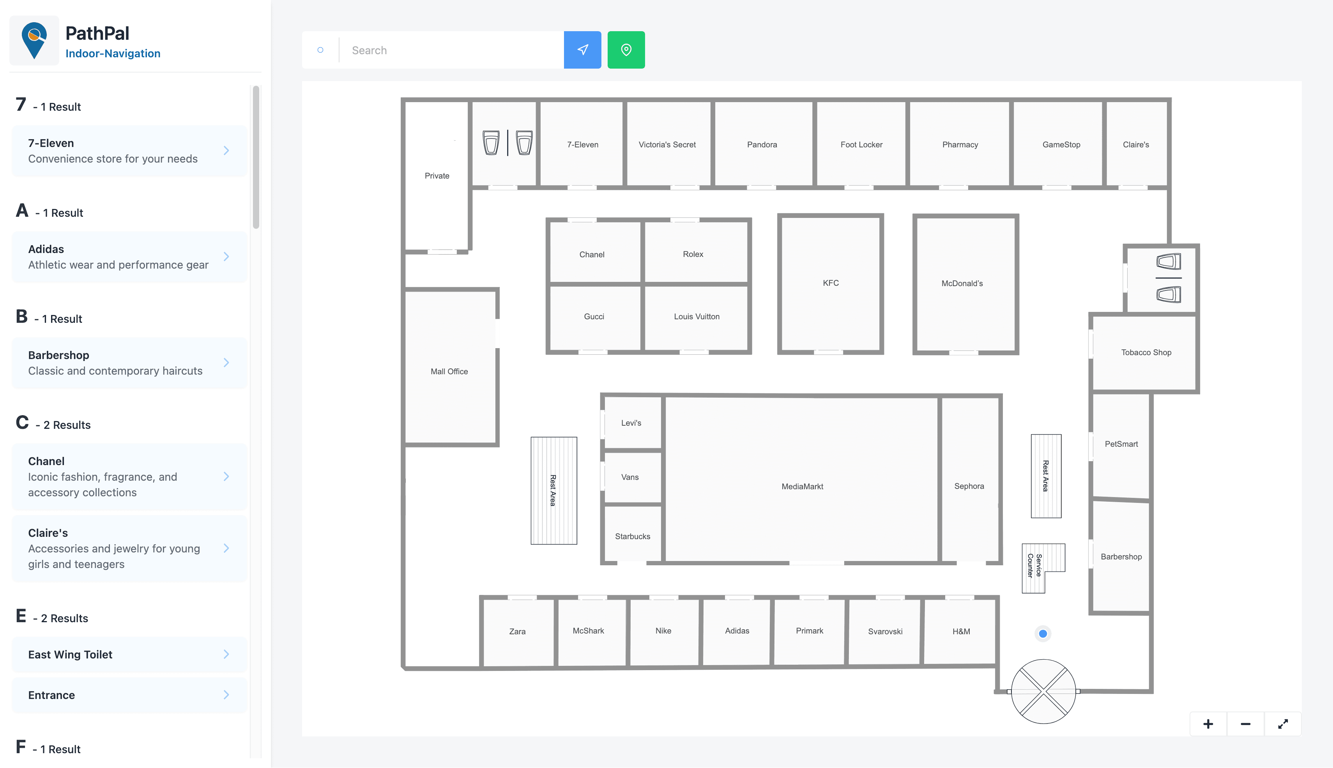This screenshot has height=768, width=1333.
Task: Click the toilet icons near 7-Eleven on map
Action: [x=505, y=142]
